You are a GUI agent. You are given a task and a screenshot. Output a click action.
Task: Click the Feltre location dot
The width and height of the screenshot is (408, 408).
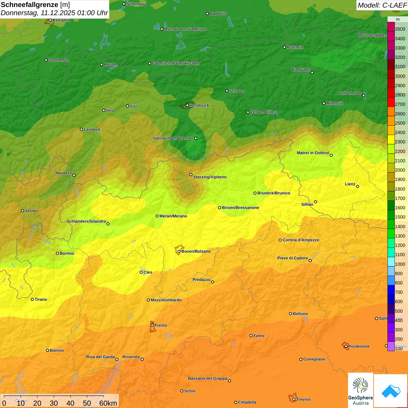[251, 336]
